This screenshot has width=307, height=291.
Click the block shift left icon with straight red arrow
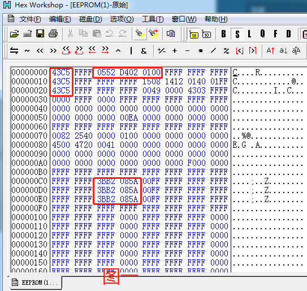pos(92,50)
